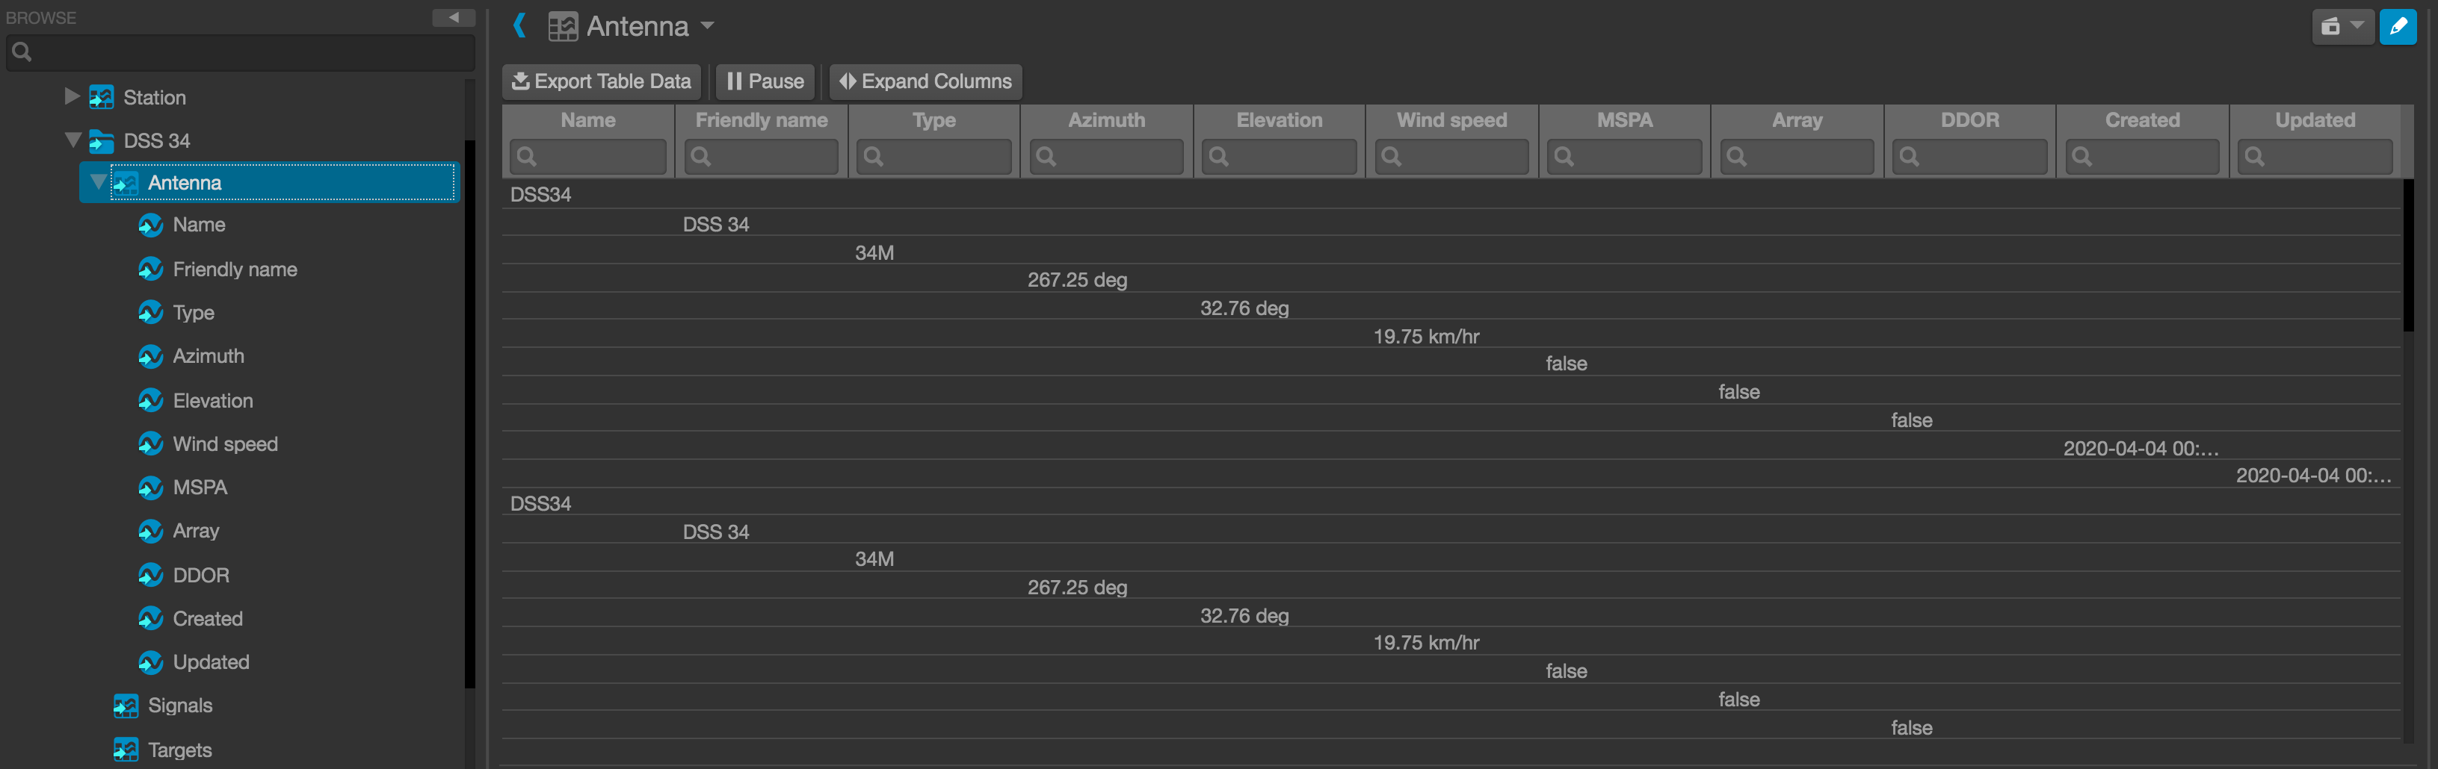Viewport: 2438px width, 769px height.
Task: Type in the Name column filter field
Action: click(x=587, y=156)
